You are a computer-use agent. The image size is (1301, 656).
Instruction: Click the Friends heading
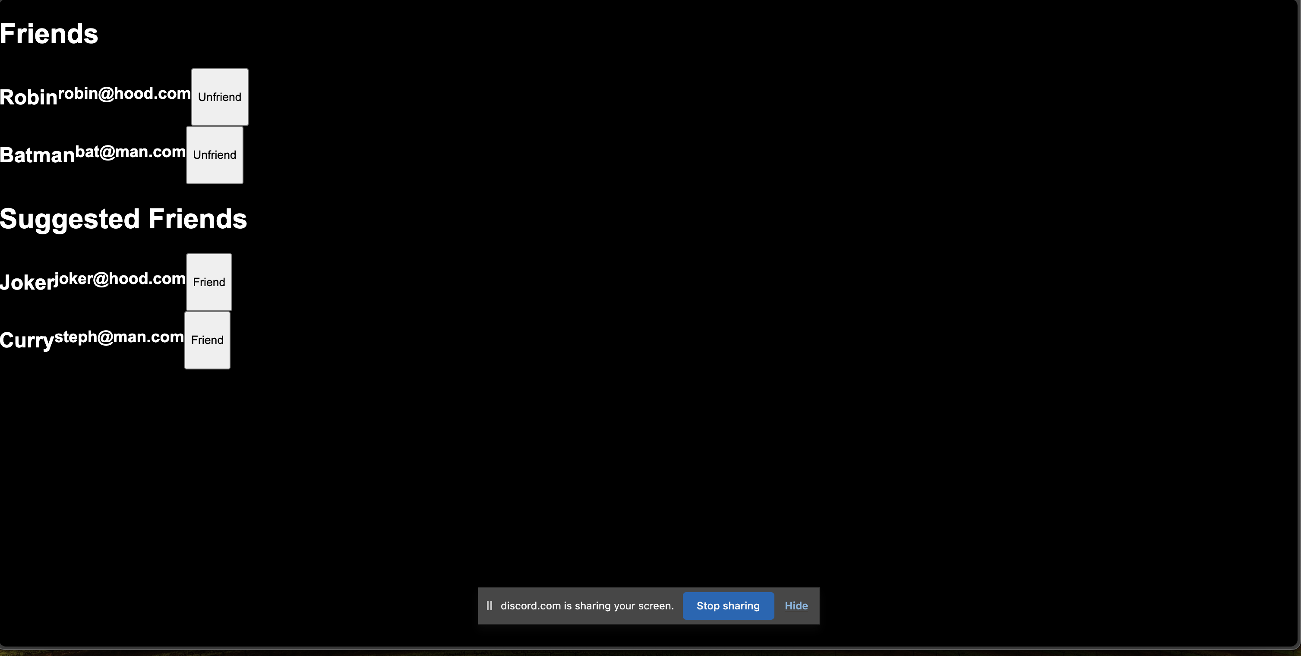49,34
